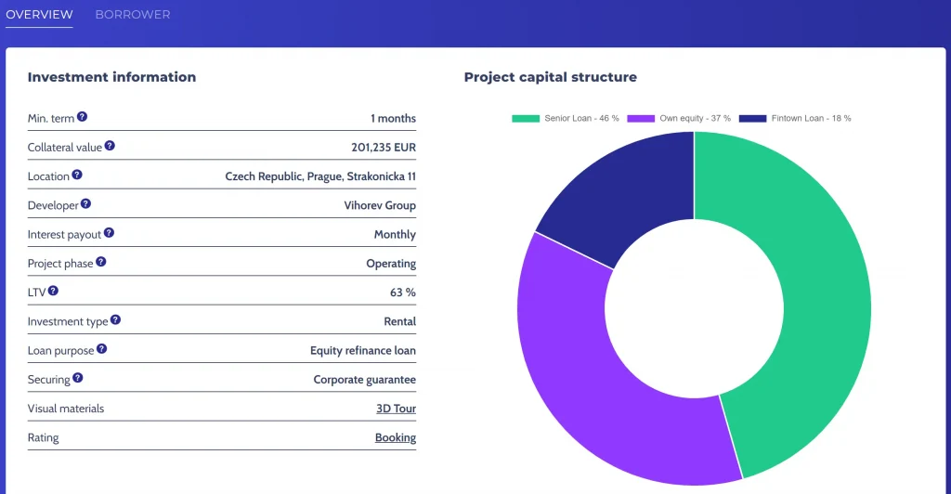The image size is (951, 494).
Task: Click the help icon next to Min. term
Action: [x=82, y=117]
